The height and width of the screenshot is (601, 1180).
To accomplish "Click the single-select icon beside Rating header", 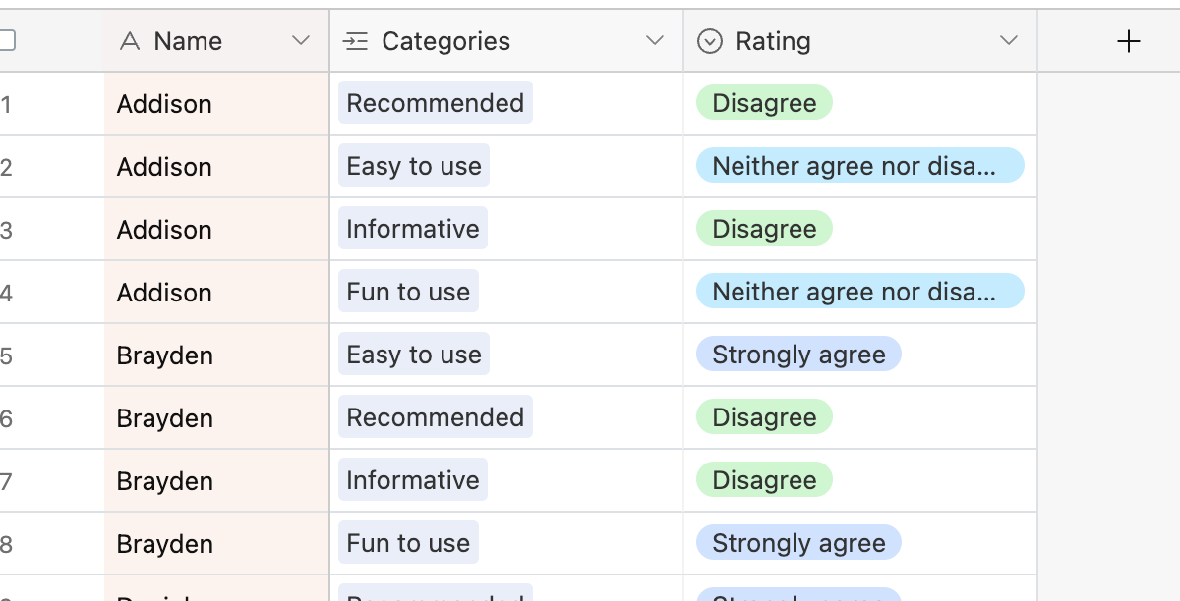I will pyautogui.click(x=709, y=41).
